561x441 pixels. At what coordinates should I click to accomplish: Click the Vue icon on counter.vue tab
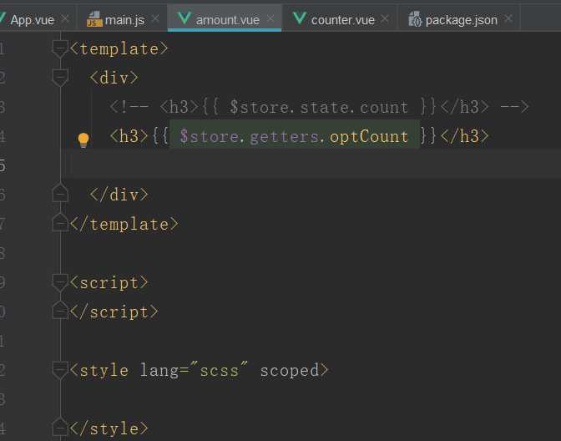tap(300, 18)
